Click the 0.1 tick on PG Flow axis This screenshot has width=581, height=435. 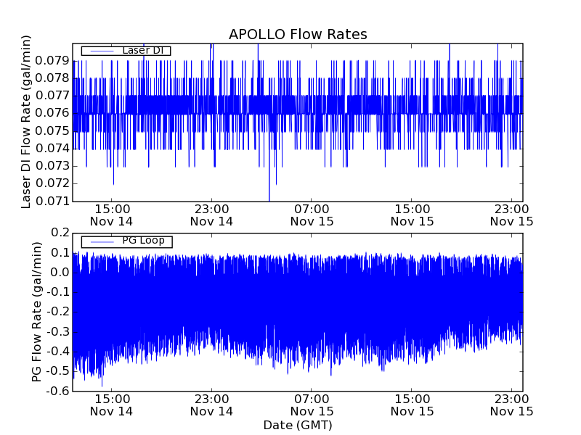tap(60, 252)
